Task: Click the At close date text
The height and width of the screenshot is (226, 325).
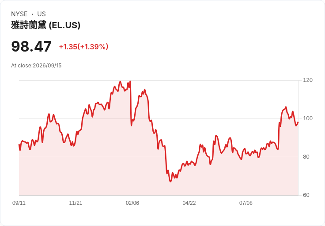Action: point(36,66)
